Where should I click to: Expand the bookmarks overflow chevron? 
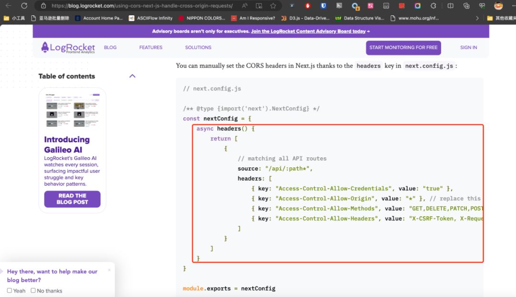tap(477, 18)
